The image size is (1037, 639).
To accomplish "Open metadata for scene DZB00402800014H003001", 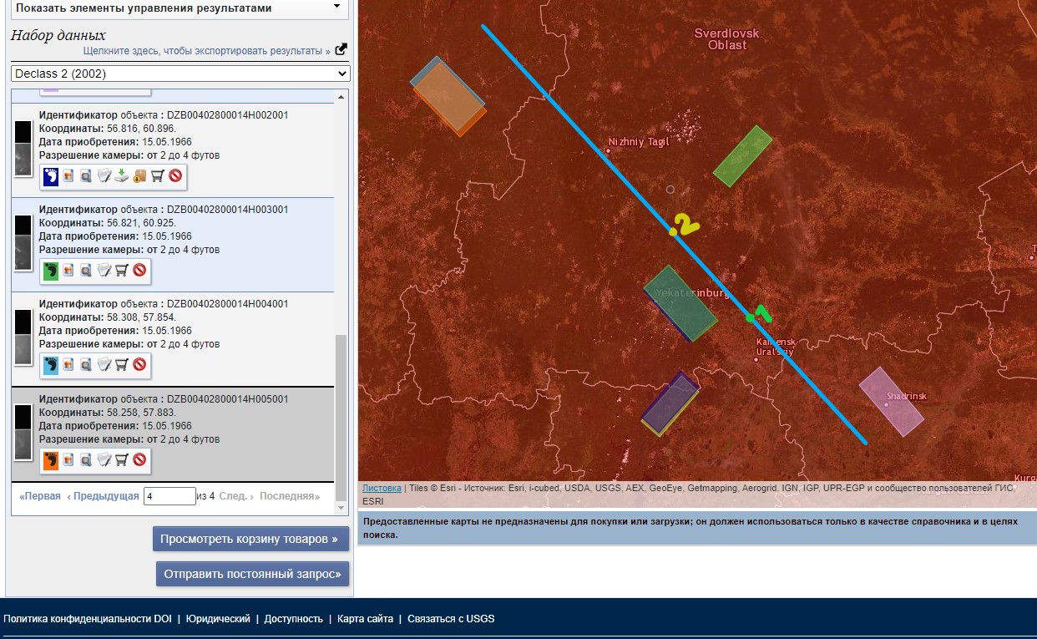I will pyautogui.click(x=104, y=271).
